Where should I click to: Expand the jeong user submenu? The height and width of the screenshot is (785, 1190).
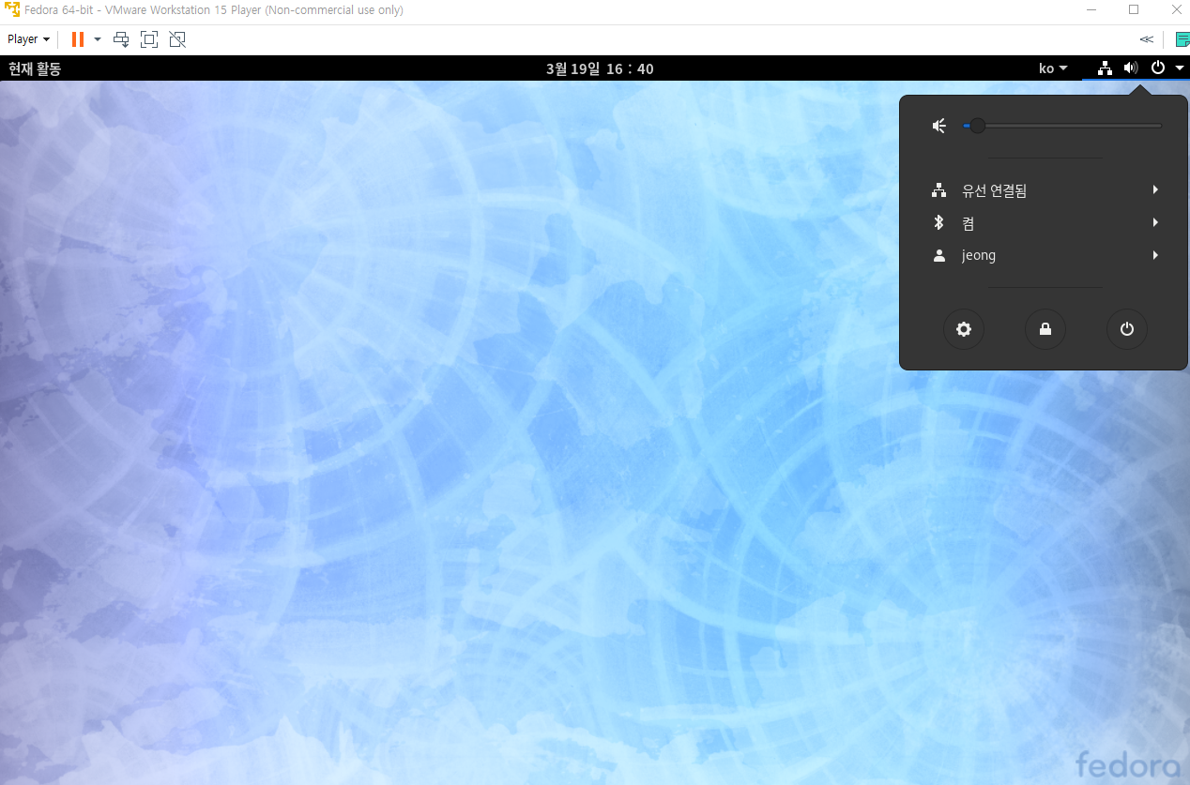click(1045, 255)
